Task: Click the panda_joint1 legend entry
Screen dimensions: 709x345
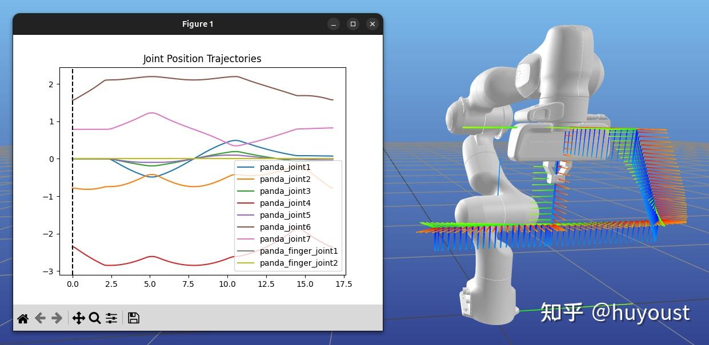Action: coord(285,168)
